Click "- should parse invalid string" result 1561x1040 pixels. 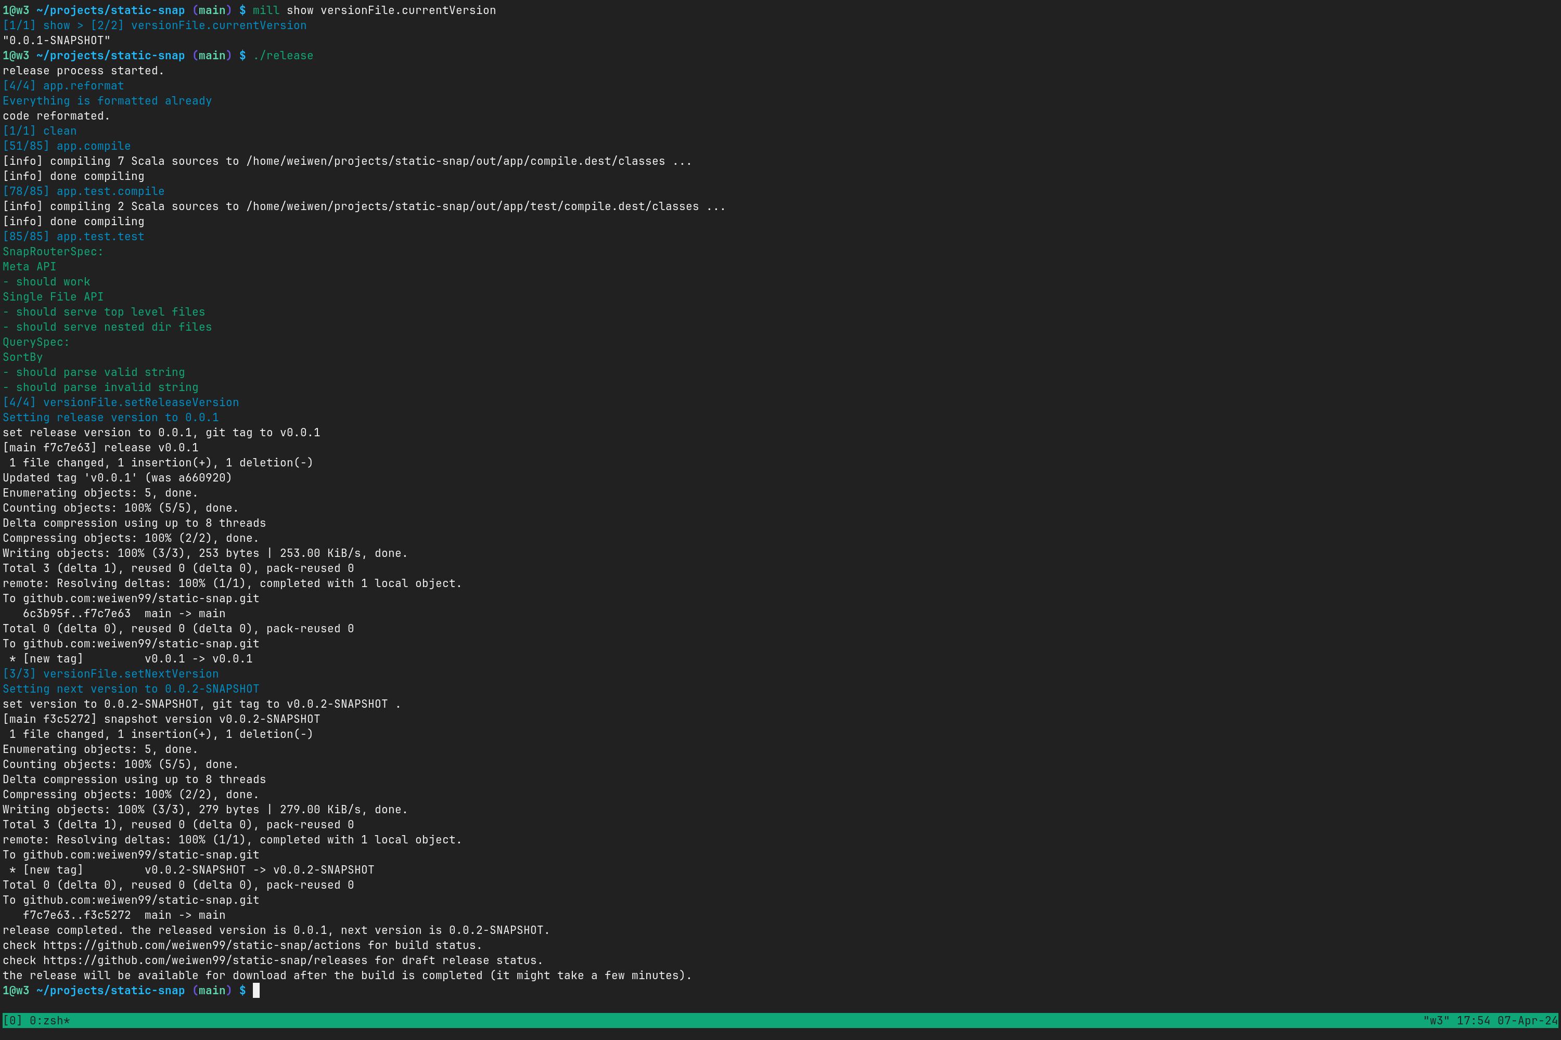point(100,387)
